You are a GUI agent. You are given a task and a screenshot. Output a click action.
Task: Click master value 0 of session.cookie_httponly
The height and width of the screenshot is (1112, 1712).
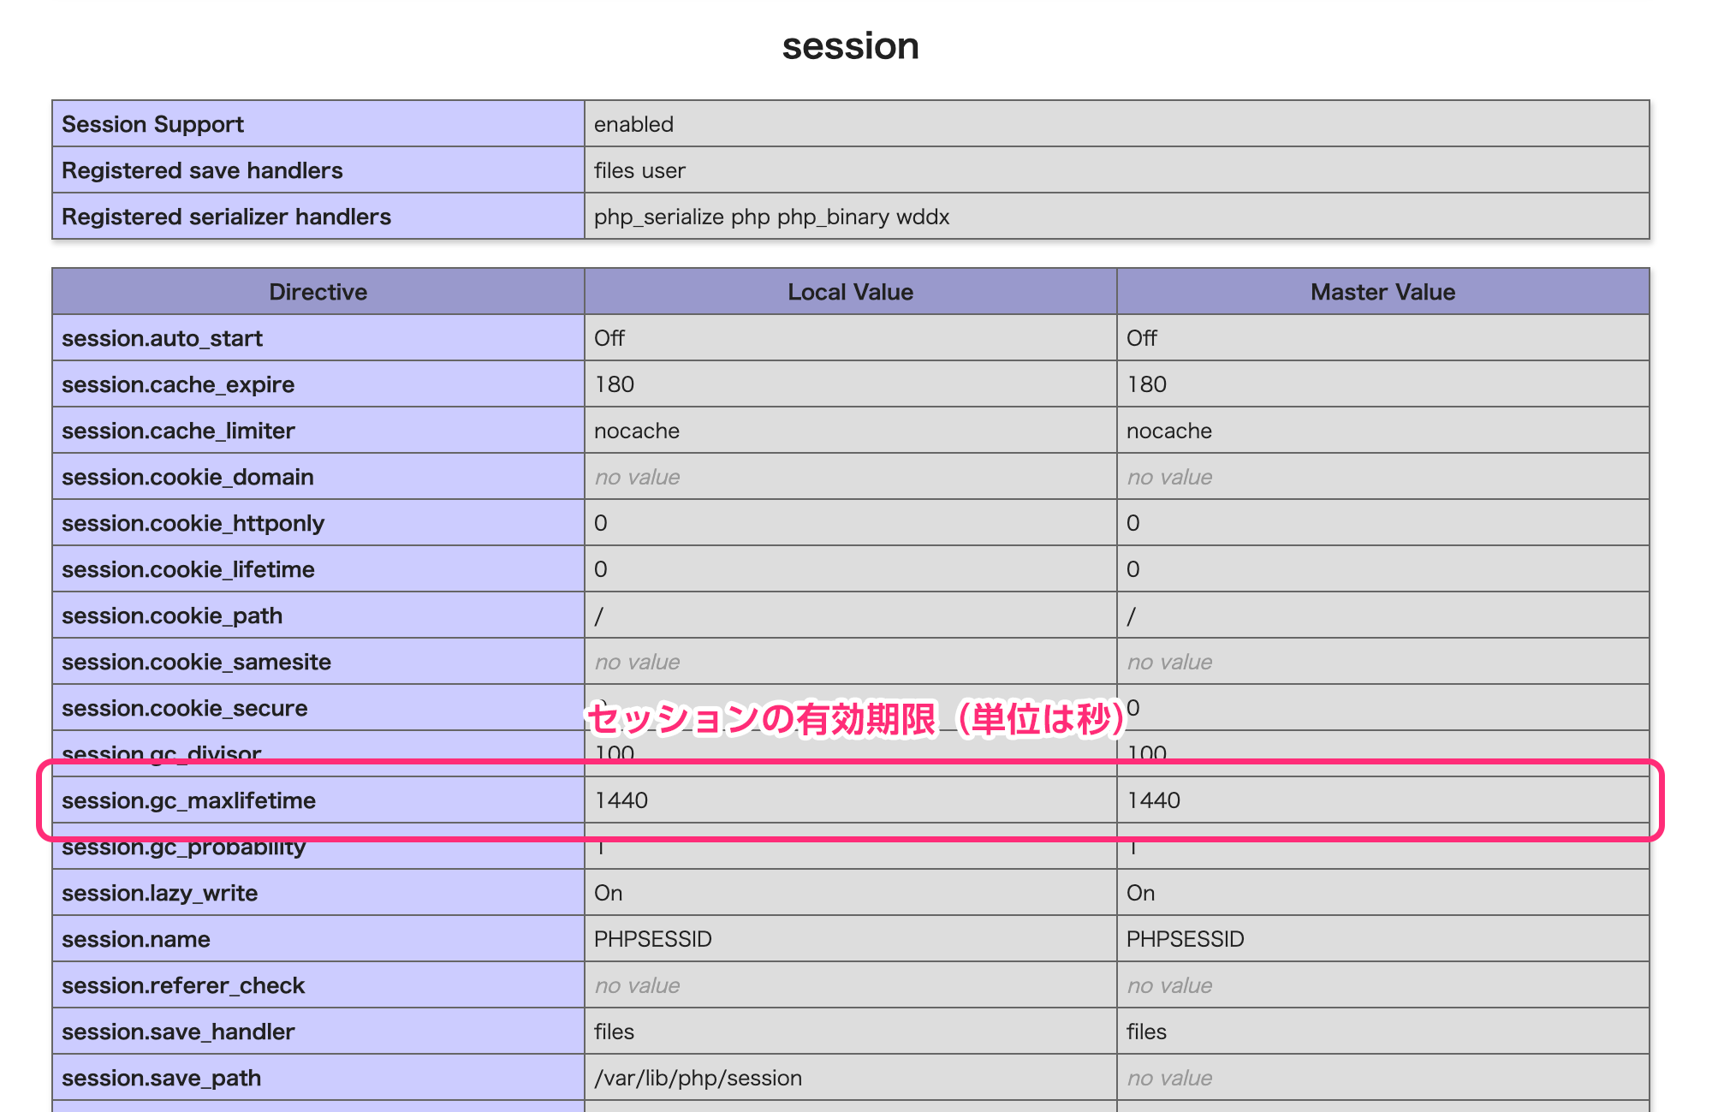[1133, 523]
